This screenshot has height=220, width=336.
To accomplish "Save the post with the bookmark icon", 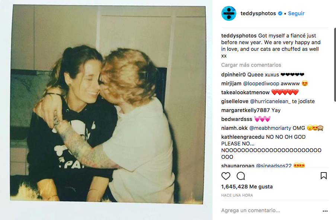I will tap(324, 176).
